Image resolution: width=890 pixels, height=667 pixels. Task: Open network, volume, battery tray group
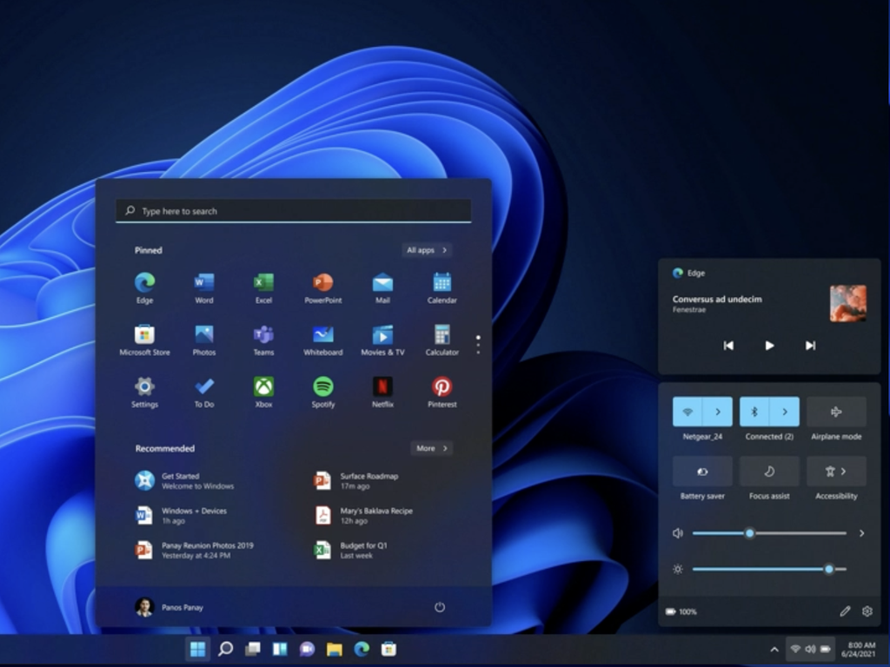[x=811, y=649]
